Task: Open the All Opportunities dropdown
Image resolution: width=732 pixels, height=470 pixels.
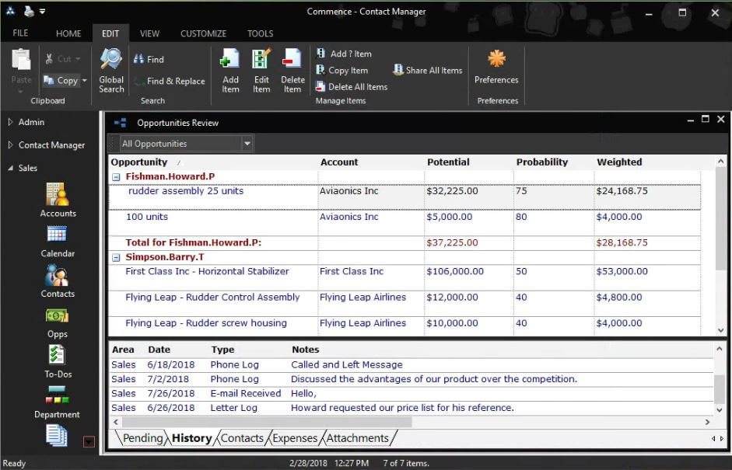Action: tap(247, 144)
